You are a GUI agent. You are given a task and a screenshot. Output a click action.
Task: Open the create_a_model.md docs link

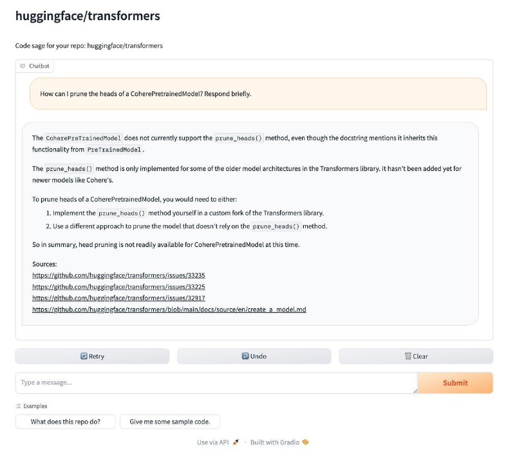point(169,310)
